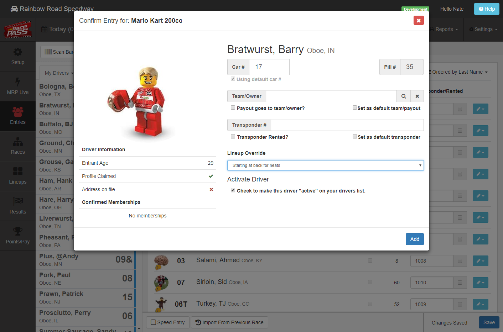
Task: Click the Pill # value field
Action: click(412, 67)
